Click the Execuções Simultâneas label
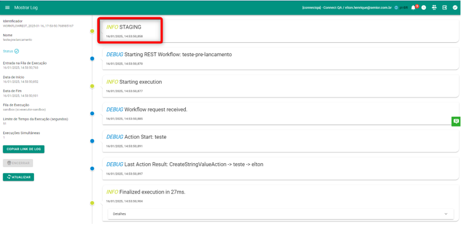Viewport: 461px width, 226px height. (22, 133)
